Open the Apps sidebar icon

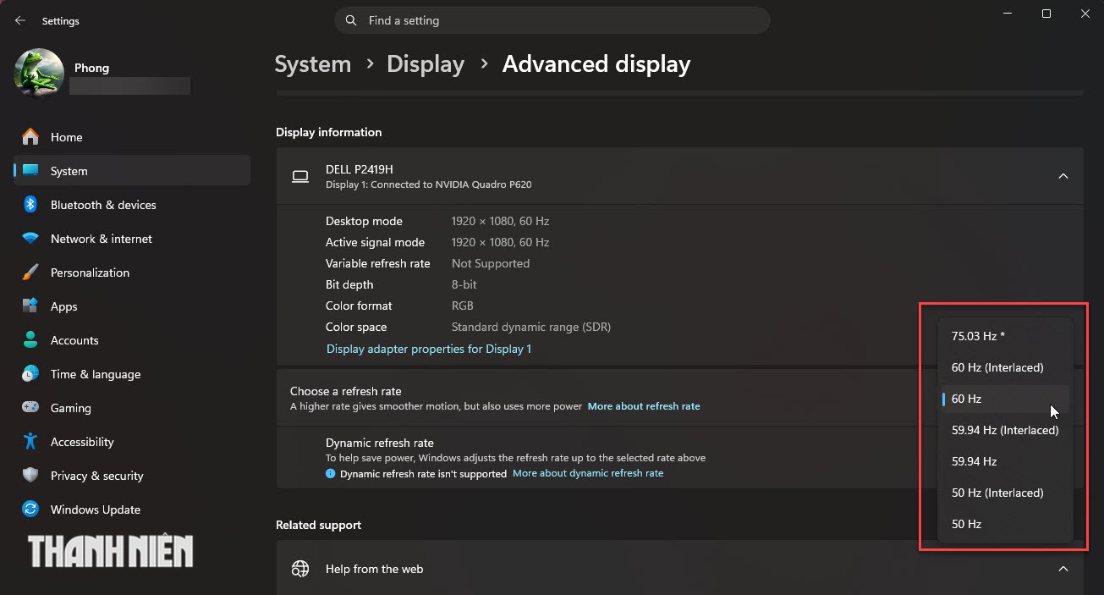coord(30,306)
